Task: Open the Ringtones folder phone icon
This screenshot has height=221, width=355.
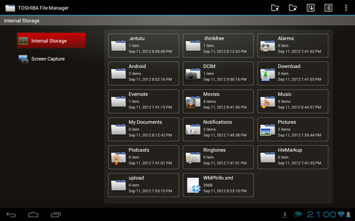Action: click(x=193, y=157)
